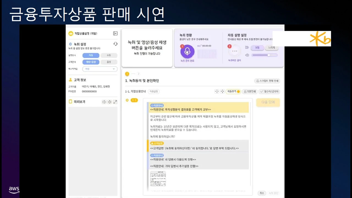Click the KB logo
352x198 pixels.
tap(321, 39)
